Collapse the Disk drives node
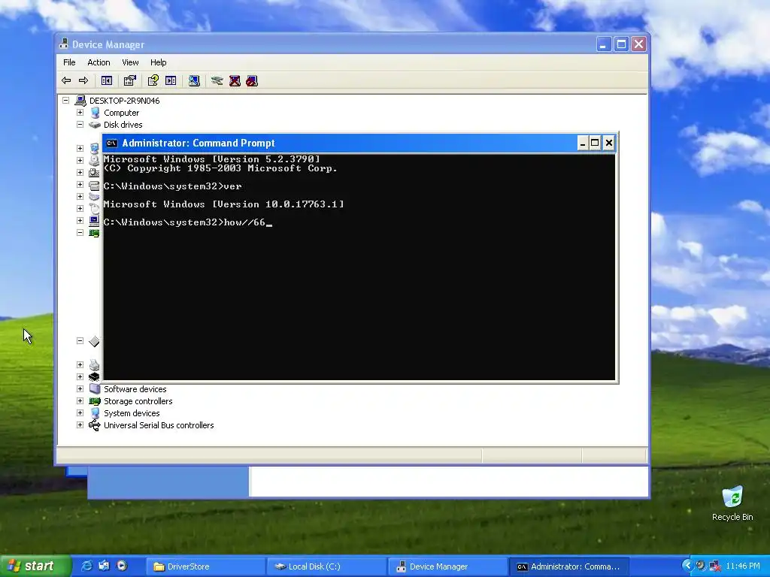The height and width of the screenshot is (577, 770). tap(80, 125)
